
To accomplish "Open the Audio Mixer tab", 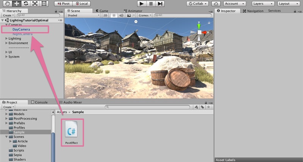I will pos(70,102).
